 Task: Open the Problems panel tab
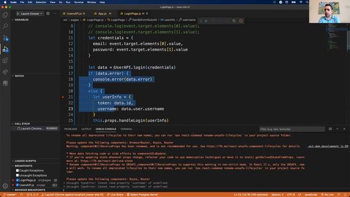pyautogui.click(x=71, y=129)
